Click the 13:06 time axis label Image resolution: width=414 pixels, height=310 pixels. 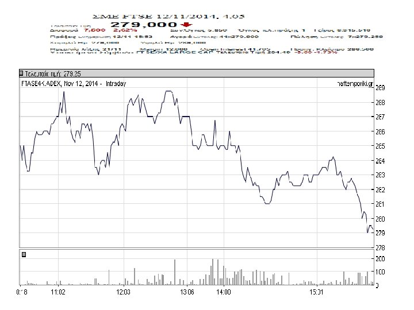[187, 292]
